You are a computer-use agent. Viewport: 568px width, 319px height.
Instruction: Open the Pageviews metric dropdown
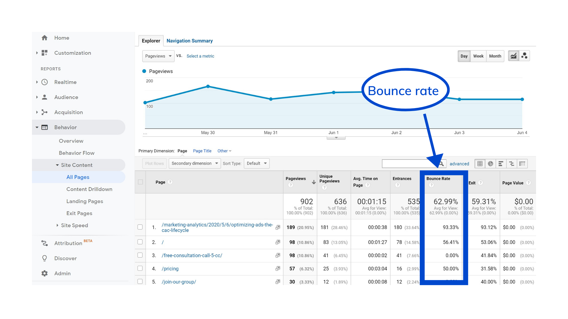[158, 56]
